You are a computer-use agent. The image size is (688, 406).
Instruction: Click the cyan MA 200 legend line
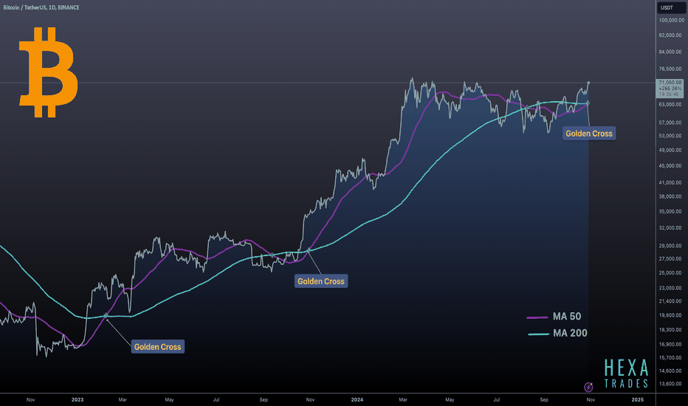point(538,334)
